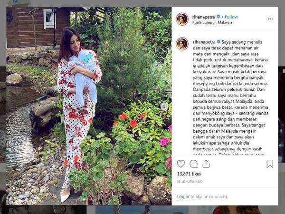Image resolution: width=285 pixels, height=214 pixels.
Task: Click the post timestamp below likes
Action: 190,182
